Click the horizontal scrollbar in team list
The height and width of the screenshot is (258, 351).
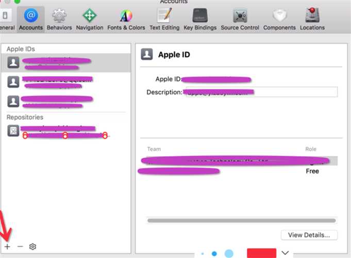(242, 220)
